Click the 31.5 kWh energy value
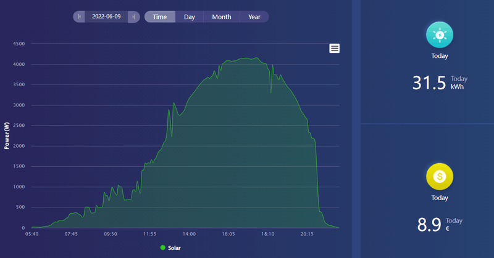The width and height of the screenshot is (494, 258). pos(429,83)
